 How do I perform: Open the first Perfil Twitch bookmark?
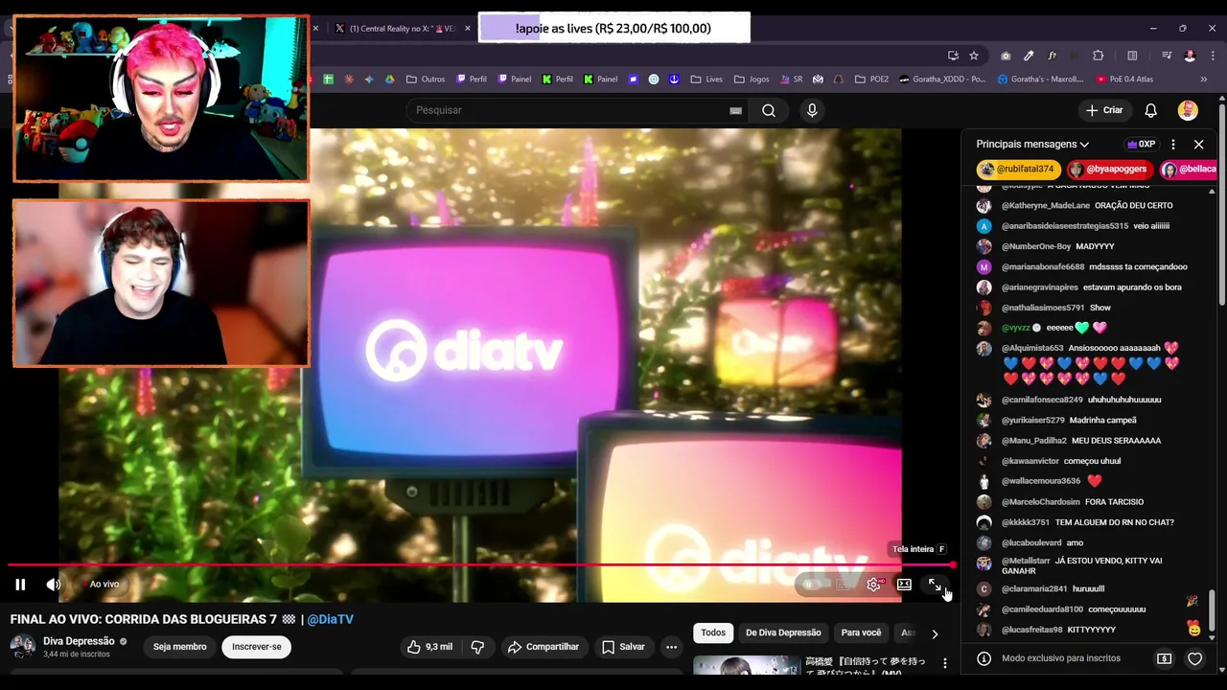pos(472,80)
